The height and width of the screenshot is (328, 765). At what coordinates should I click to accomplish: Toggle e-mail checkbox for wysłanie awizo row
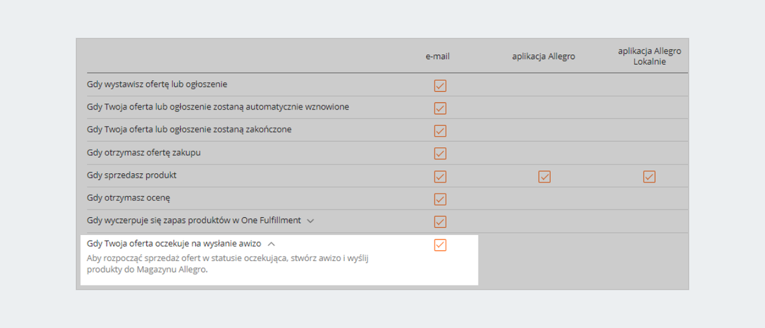coord(440,245)
